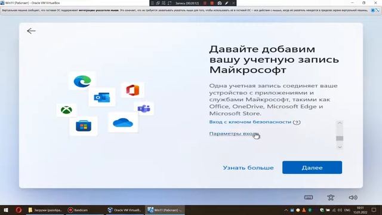Open the Bandicam recording bar menu icon
The image size is (382, 215).
click(x=152, y=3)
